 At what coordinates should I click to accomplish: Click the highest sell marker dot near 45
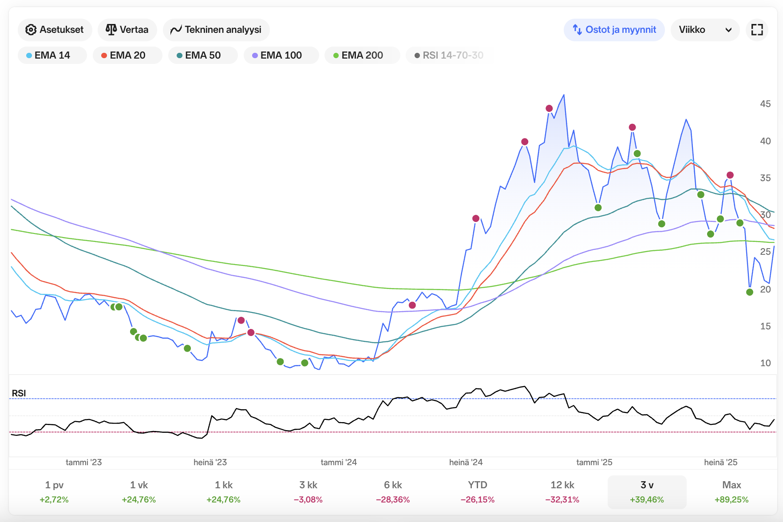(x=549, y=108)
